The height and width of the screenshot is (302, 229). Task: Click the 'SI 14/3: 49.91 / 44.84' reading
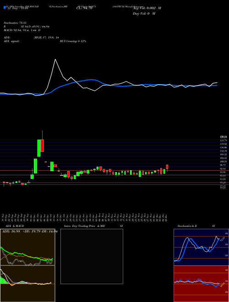pos(35,27)
